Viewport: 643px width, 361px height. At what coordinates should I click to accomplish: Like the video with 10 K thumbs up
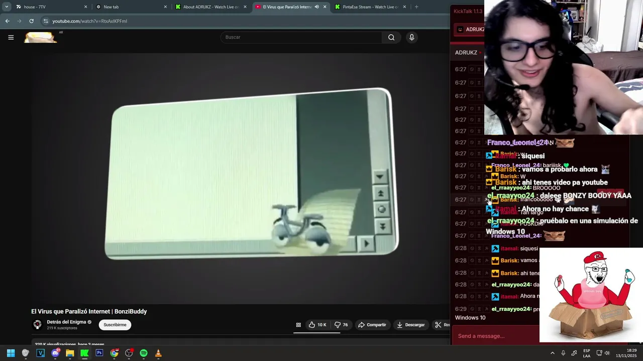(317, 325)
